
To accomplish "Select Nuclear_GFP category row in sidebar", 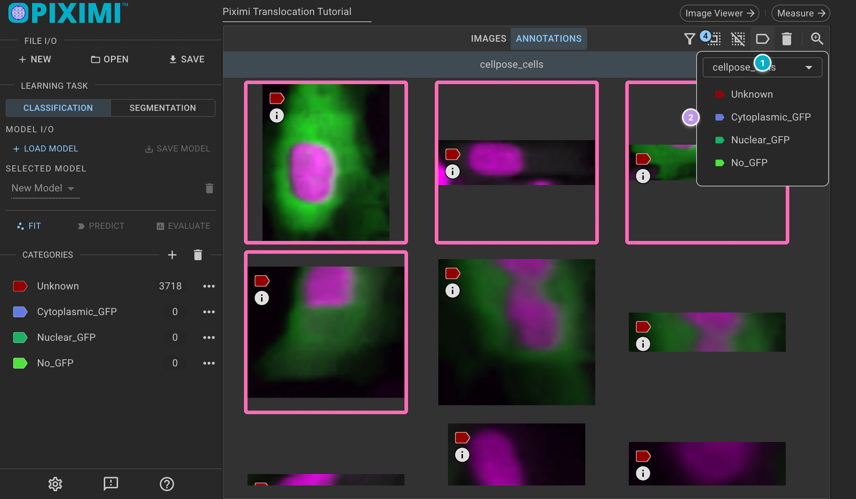I will 111,338.
